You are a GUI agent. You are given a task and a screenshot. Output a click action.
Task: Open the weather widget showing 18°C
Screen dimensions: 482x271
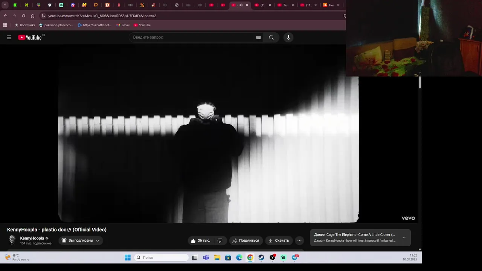point(17,257)
